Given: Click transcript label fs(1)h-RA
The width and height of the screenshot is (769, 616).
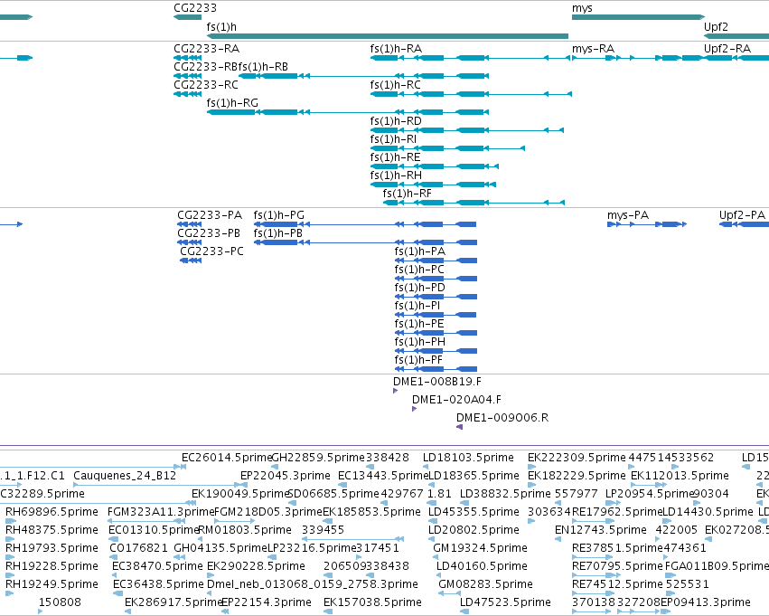Looking at the screenshot, I should pyautogui.click(x=396, y=49).
